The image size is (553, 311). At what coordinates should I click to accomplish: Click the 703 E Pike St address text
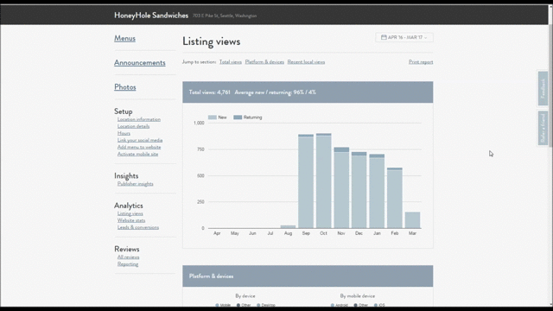(225, 16)
